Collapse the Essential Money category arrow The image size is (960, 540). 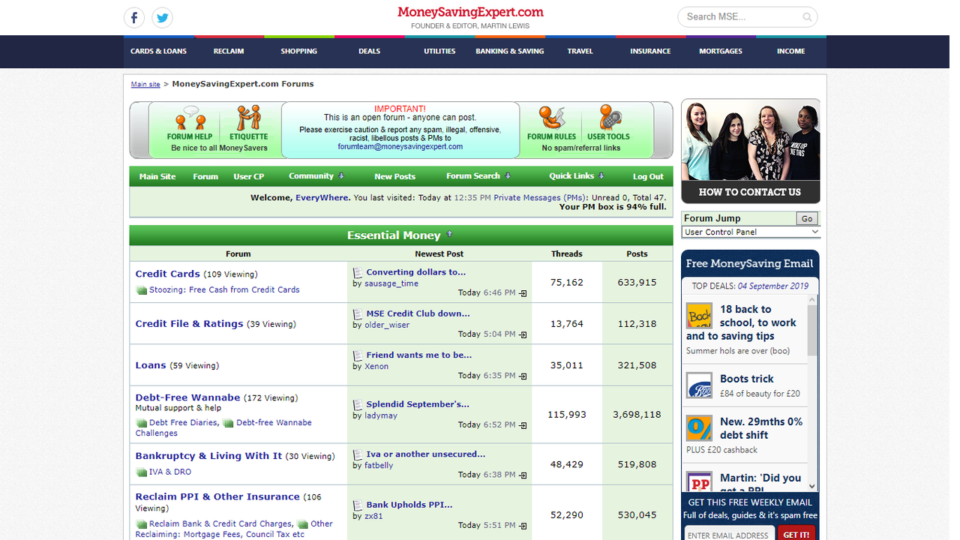tap(449, 234)
